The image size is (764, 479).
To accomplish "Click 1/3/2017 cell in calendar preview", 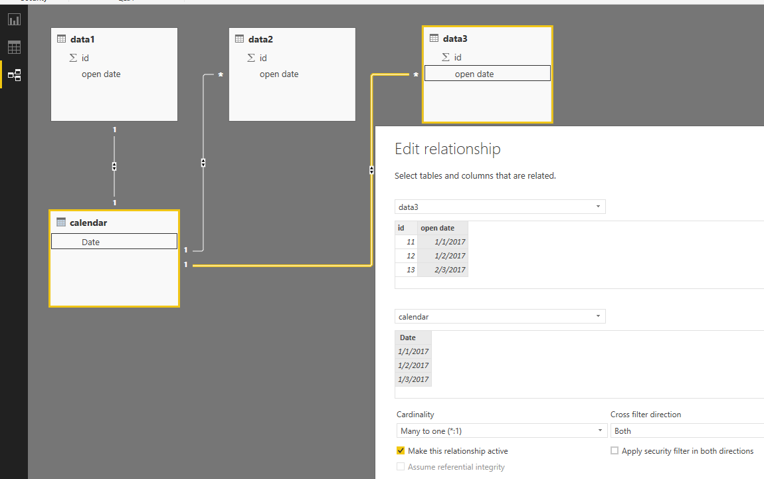I will coord(413,379).
